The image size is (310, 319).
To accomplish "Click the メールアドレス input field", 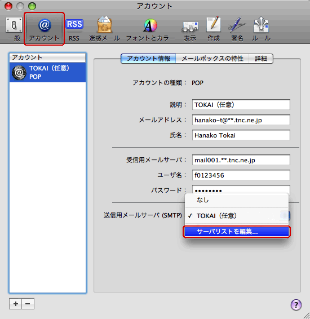I will pos(241,120).
